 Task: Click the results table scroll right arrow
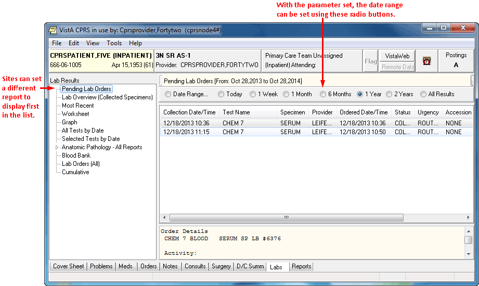pyautogui.click(x=468, y=217)
